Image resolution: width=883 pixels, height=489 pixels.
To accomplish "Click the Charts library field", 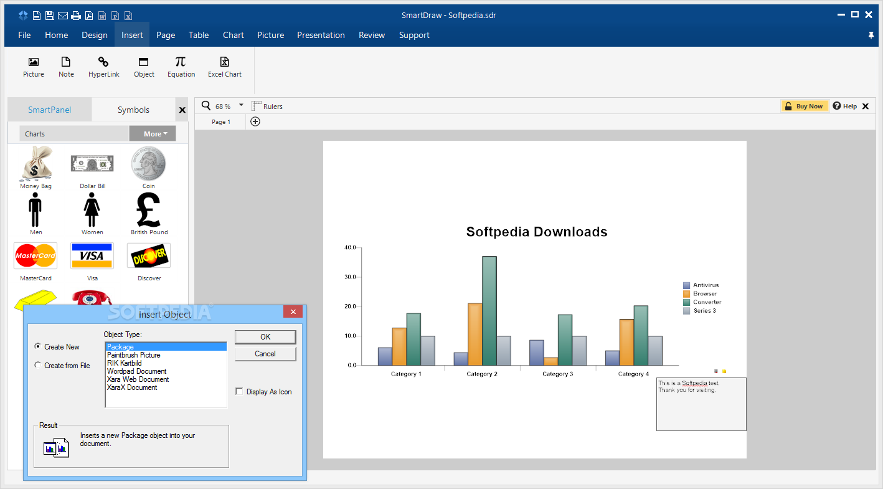I will coord(74,133).
